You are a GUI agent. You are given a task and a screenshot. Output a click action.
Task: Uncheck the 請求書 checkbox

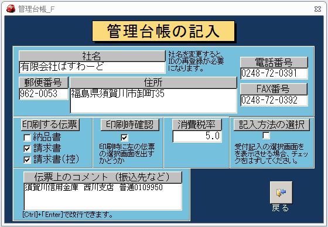(x=27, y=149)
